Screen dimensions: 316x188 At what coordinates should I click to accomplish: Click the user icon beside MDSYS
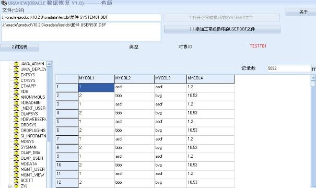tap(16, 142)
